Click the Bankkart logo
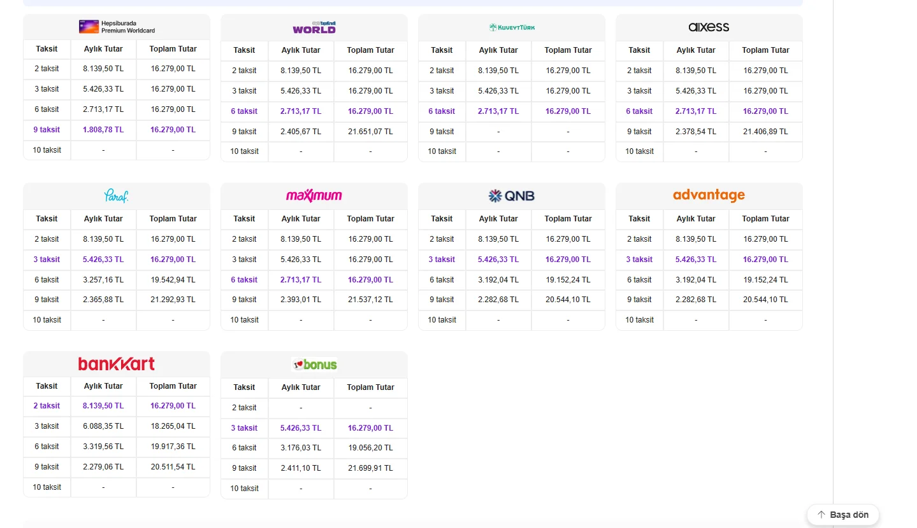The image size is (917, 528). (x=117, y=364)
